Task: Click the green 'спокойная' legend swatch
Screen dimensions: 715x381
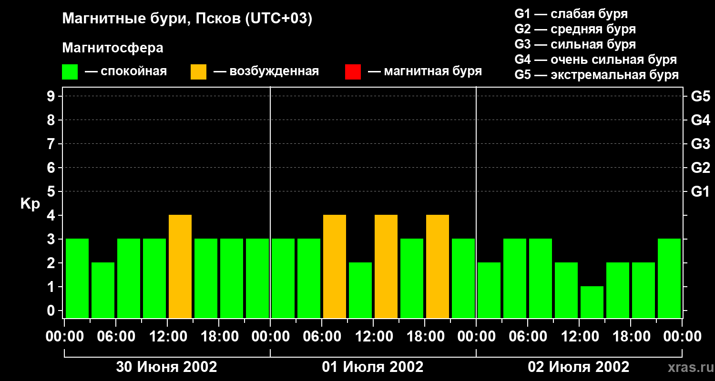Action: click(x=70, y=72)
